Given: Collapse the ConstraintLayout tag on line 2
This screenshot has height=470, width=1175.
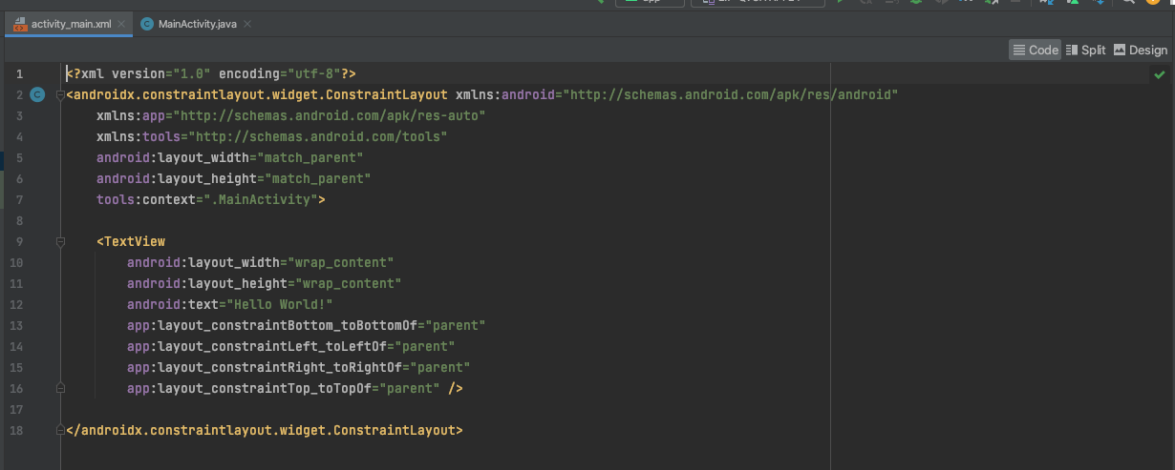Looking at the screenshot, I should [x=60, y=94].
